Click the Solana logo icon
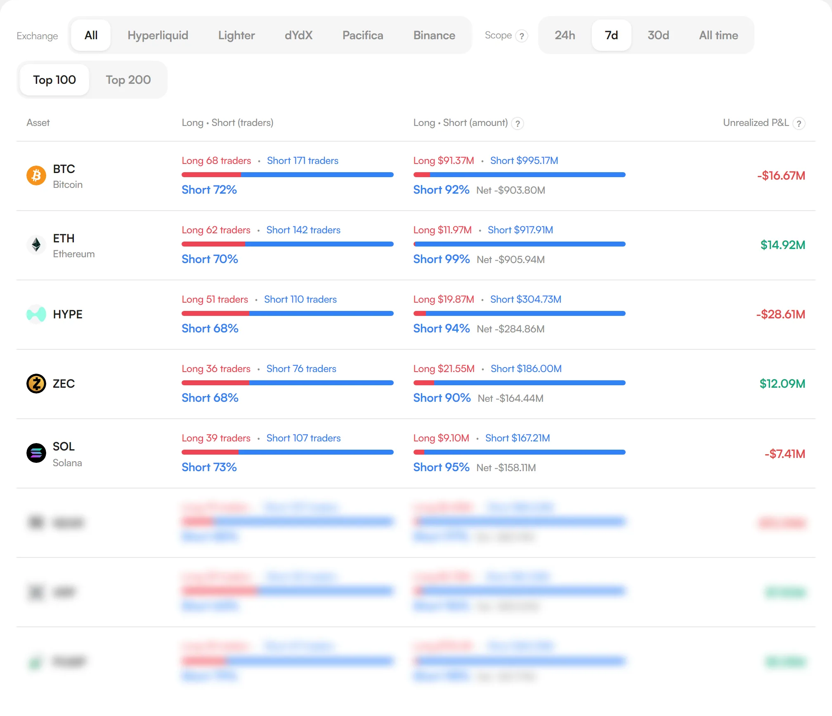Screen dimensions: 832x716 [x=36, y=453]
